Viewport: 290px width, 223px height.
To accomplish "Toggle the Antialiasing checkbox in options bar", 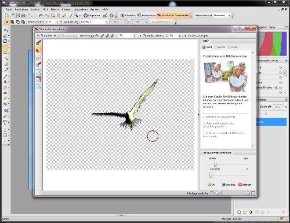I will [x=61, y=22].
